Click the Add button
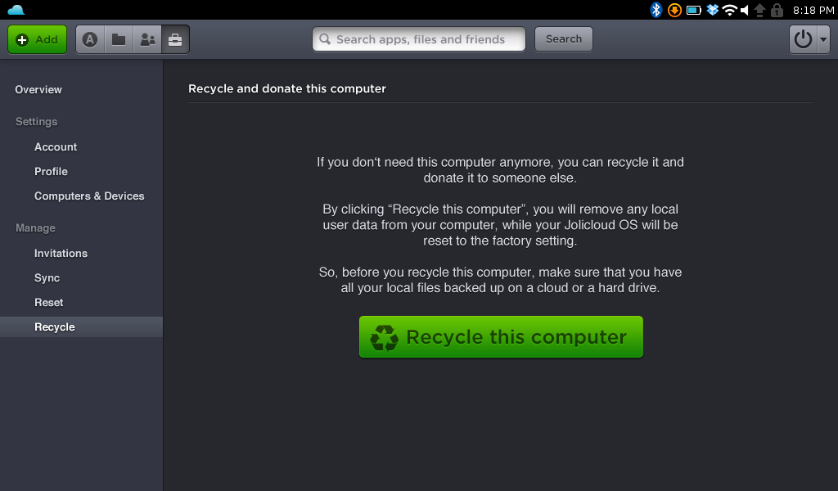838x491 pixels. (38, 39)
